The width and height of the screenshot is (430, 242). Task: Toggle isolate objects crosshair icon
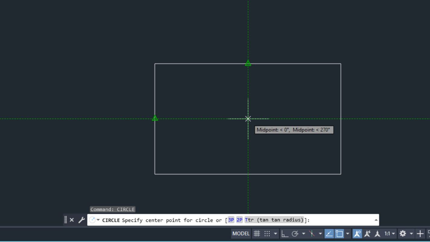(x=420, y=233)
